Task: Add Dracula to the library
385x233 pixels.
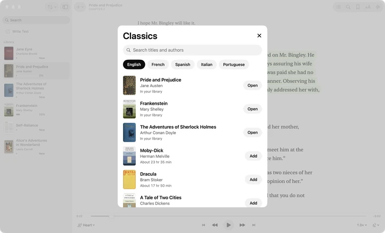Action: (x=253, y=180)
